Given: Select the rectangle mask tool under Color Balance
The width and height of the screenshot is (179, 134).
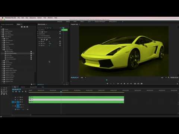Looking at the screenshot, I should 44,40.
